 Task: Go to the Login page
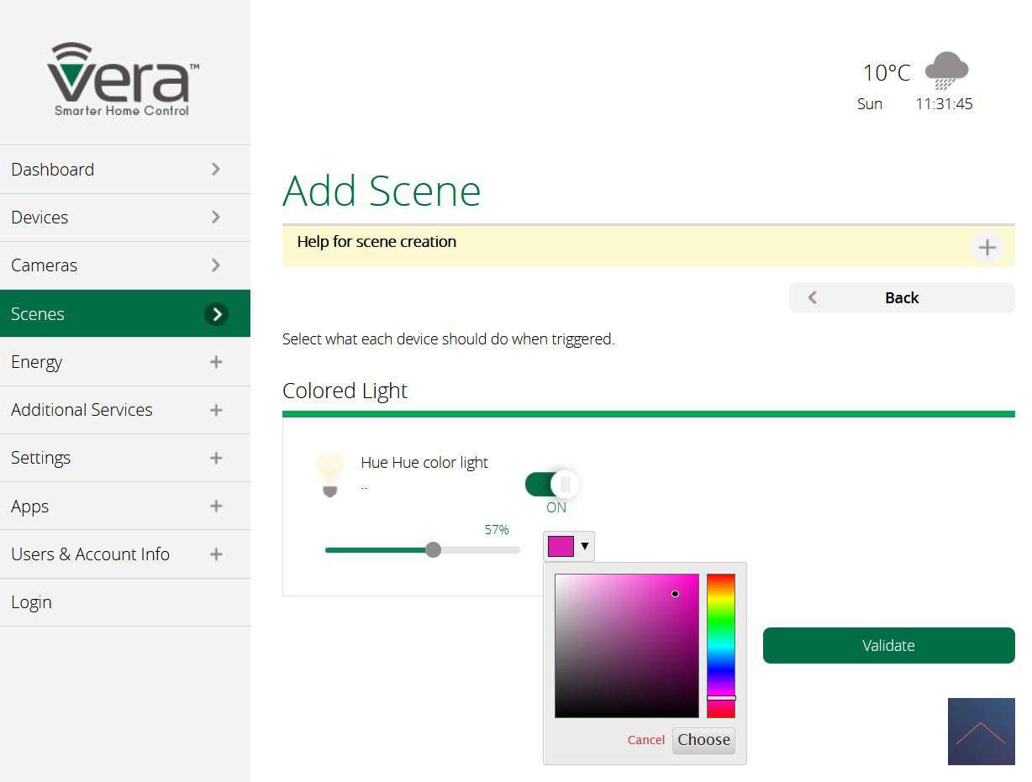point(32,602)
